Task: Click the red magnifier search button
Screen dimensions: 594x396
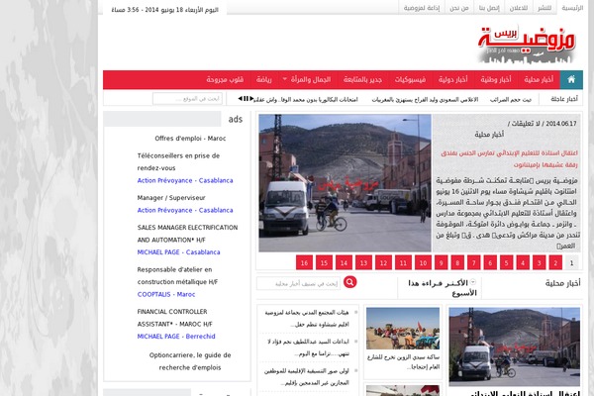Action: tap(350, 282)
